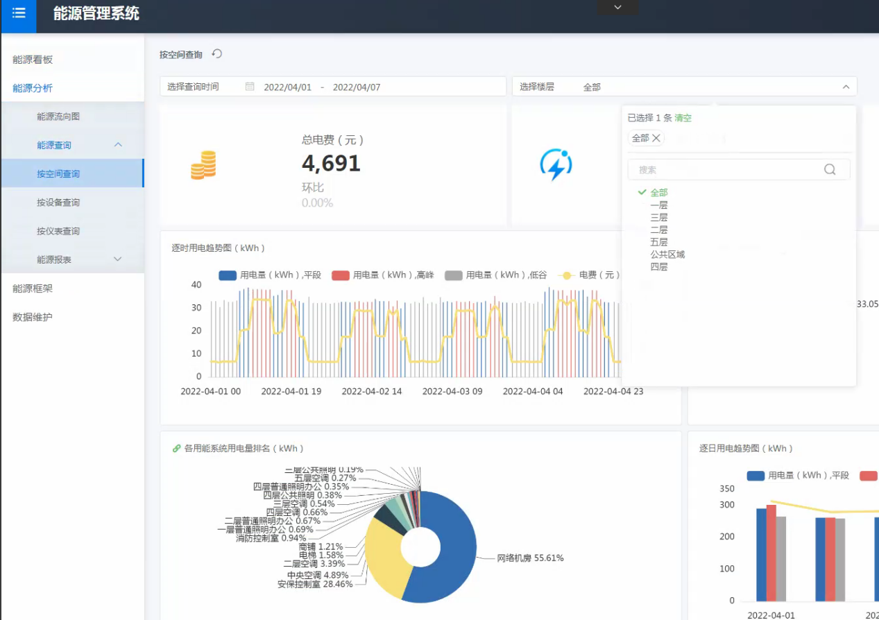Open 能源看板 in the sidebar
This screenshot has height=620, width=879.
33,60
